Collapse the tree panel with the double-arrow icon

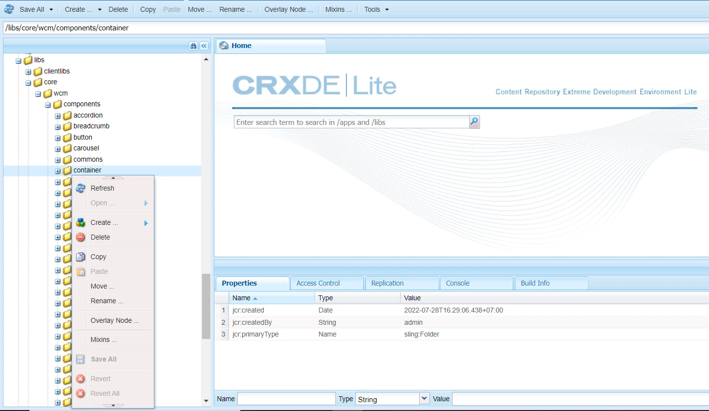(204, 46)
